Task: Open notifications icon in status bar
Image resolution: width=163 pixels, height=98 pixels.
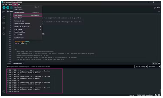Action: (x=156, y=95)
